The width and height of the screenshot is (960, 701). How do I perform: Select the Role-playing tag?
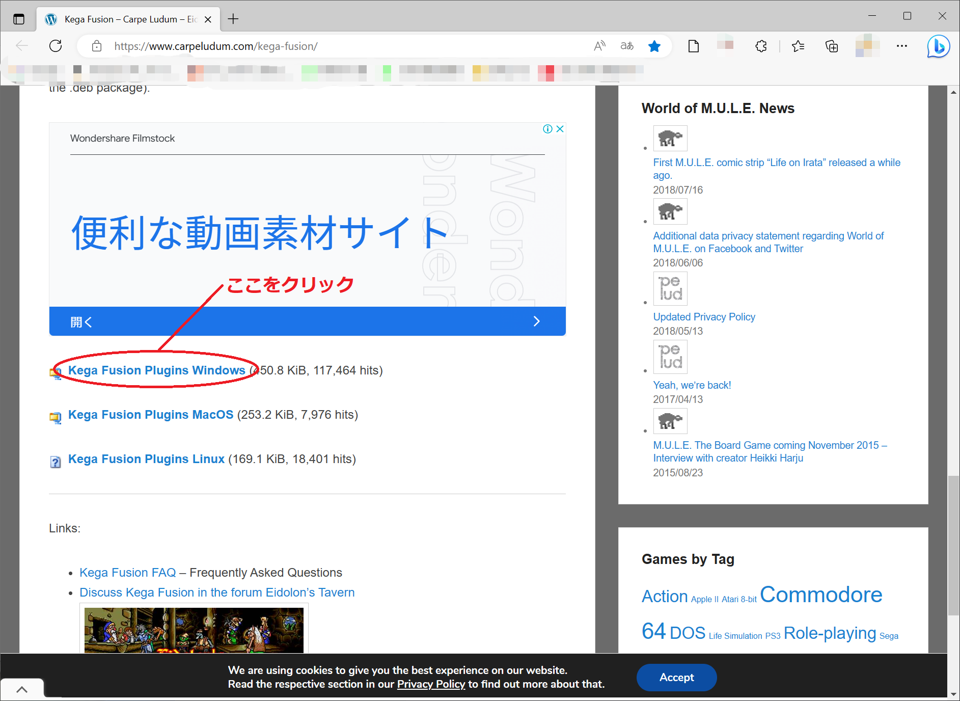[830, 633]
